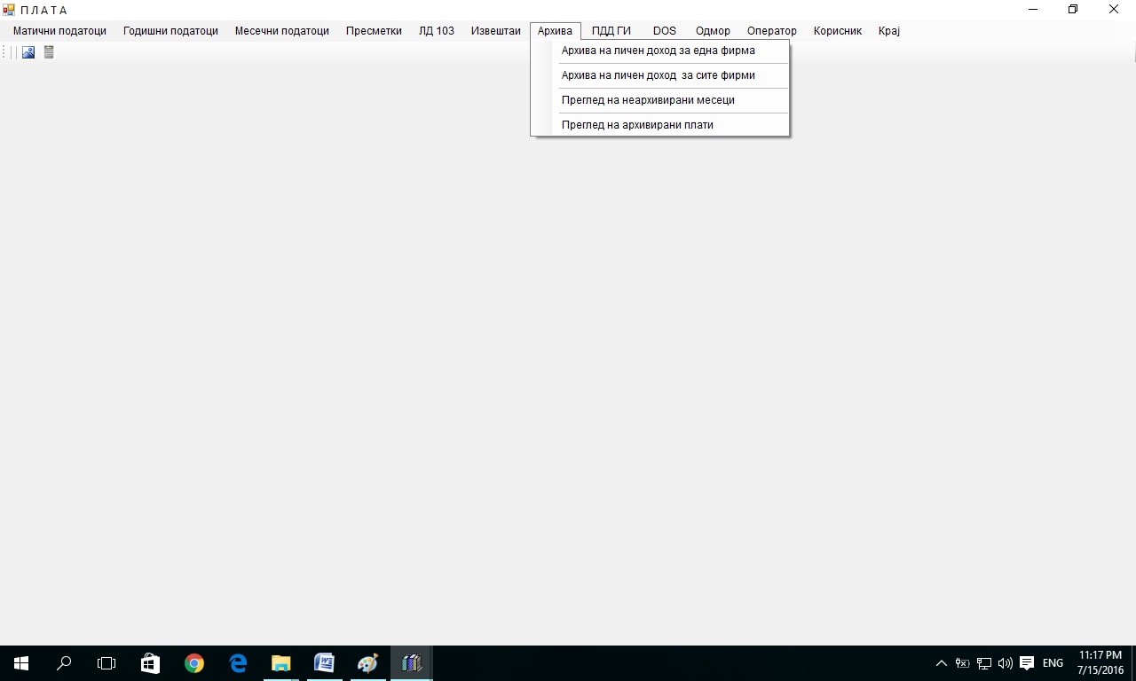Switch input language via ENG indicator

[x=1053, y=663]
